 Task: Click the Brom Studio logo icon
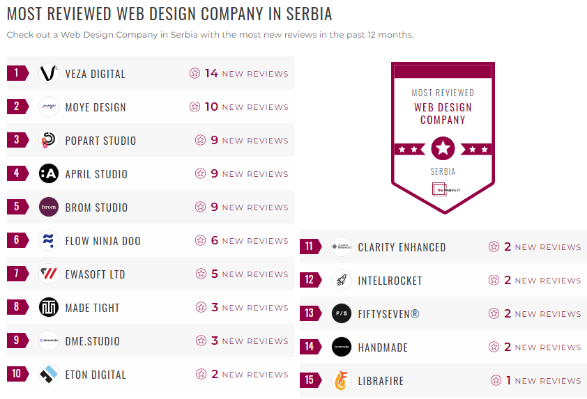click(x=49, y=208)
